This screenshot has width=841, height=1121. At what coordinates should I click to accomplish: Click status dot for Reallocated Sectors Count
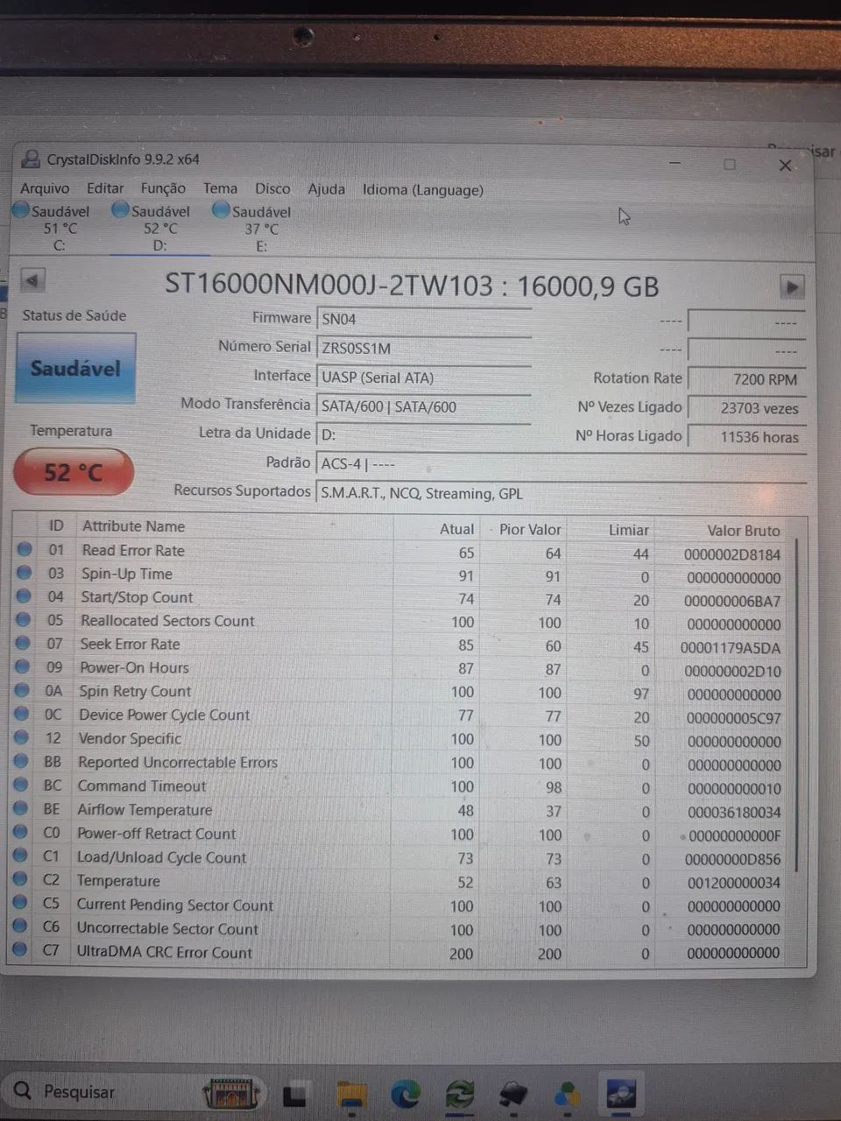24,620
